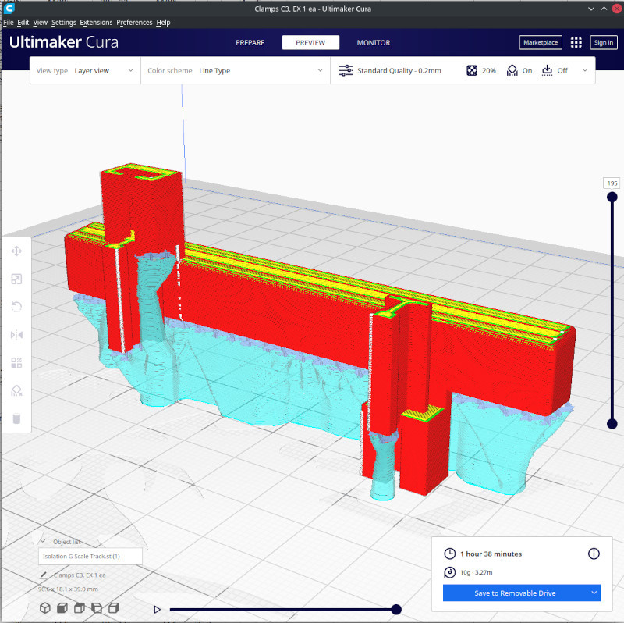
Task: Open the Settings menu
Action: (x=64, y=23)
